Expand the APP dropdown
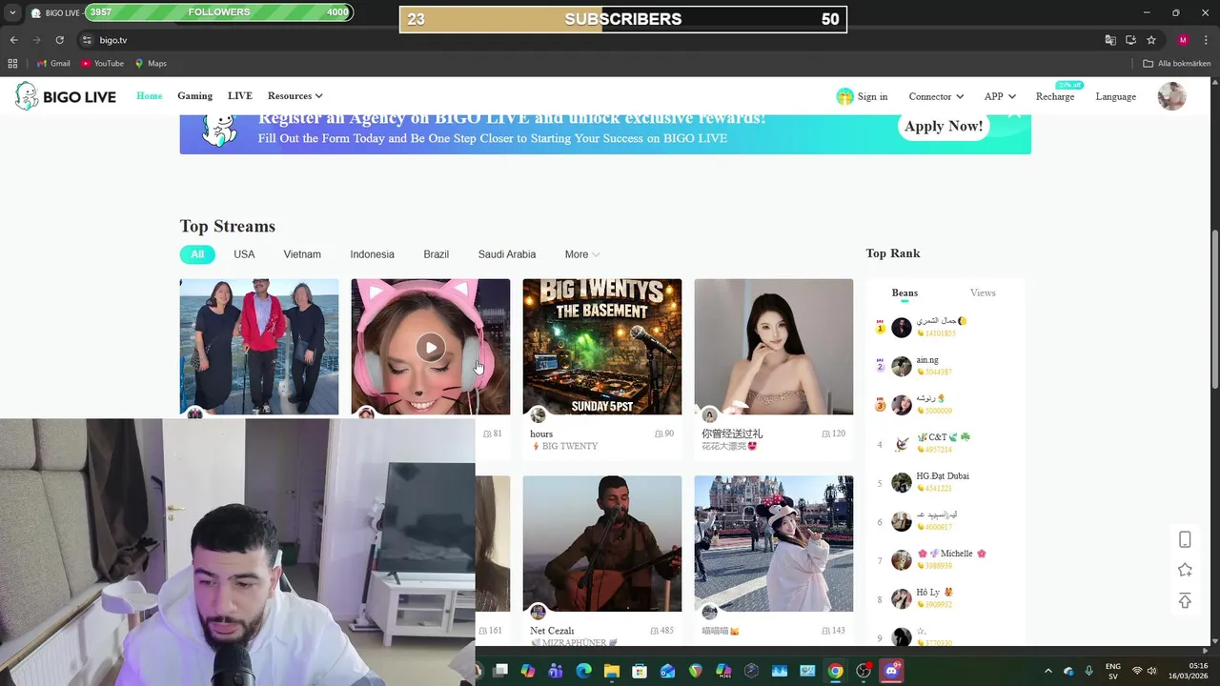This screenshot has height=686, width=1220. coord(1000,96)
